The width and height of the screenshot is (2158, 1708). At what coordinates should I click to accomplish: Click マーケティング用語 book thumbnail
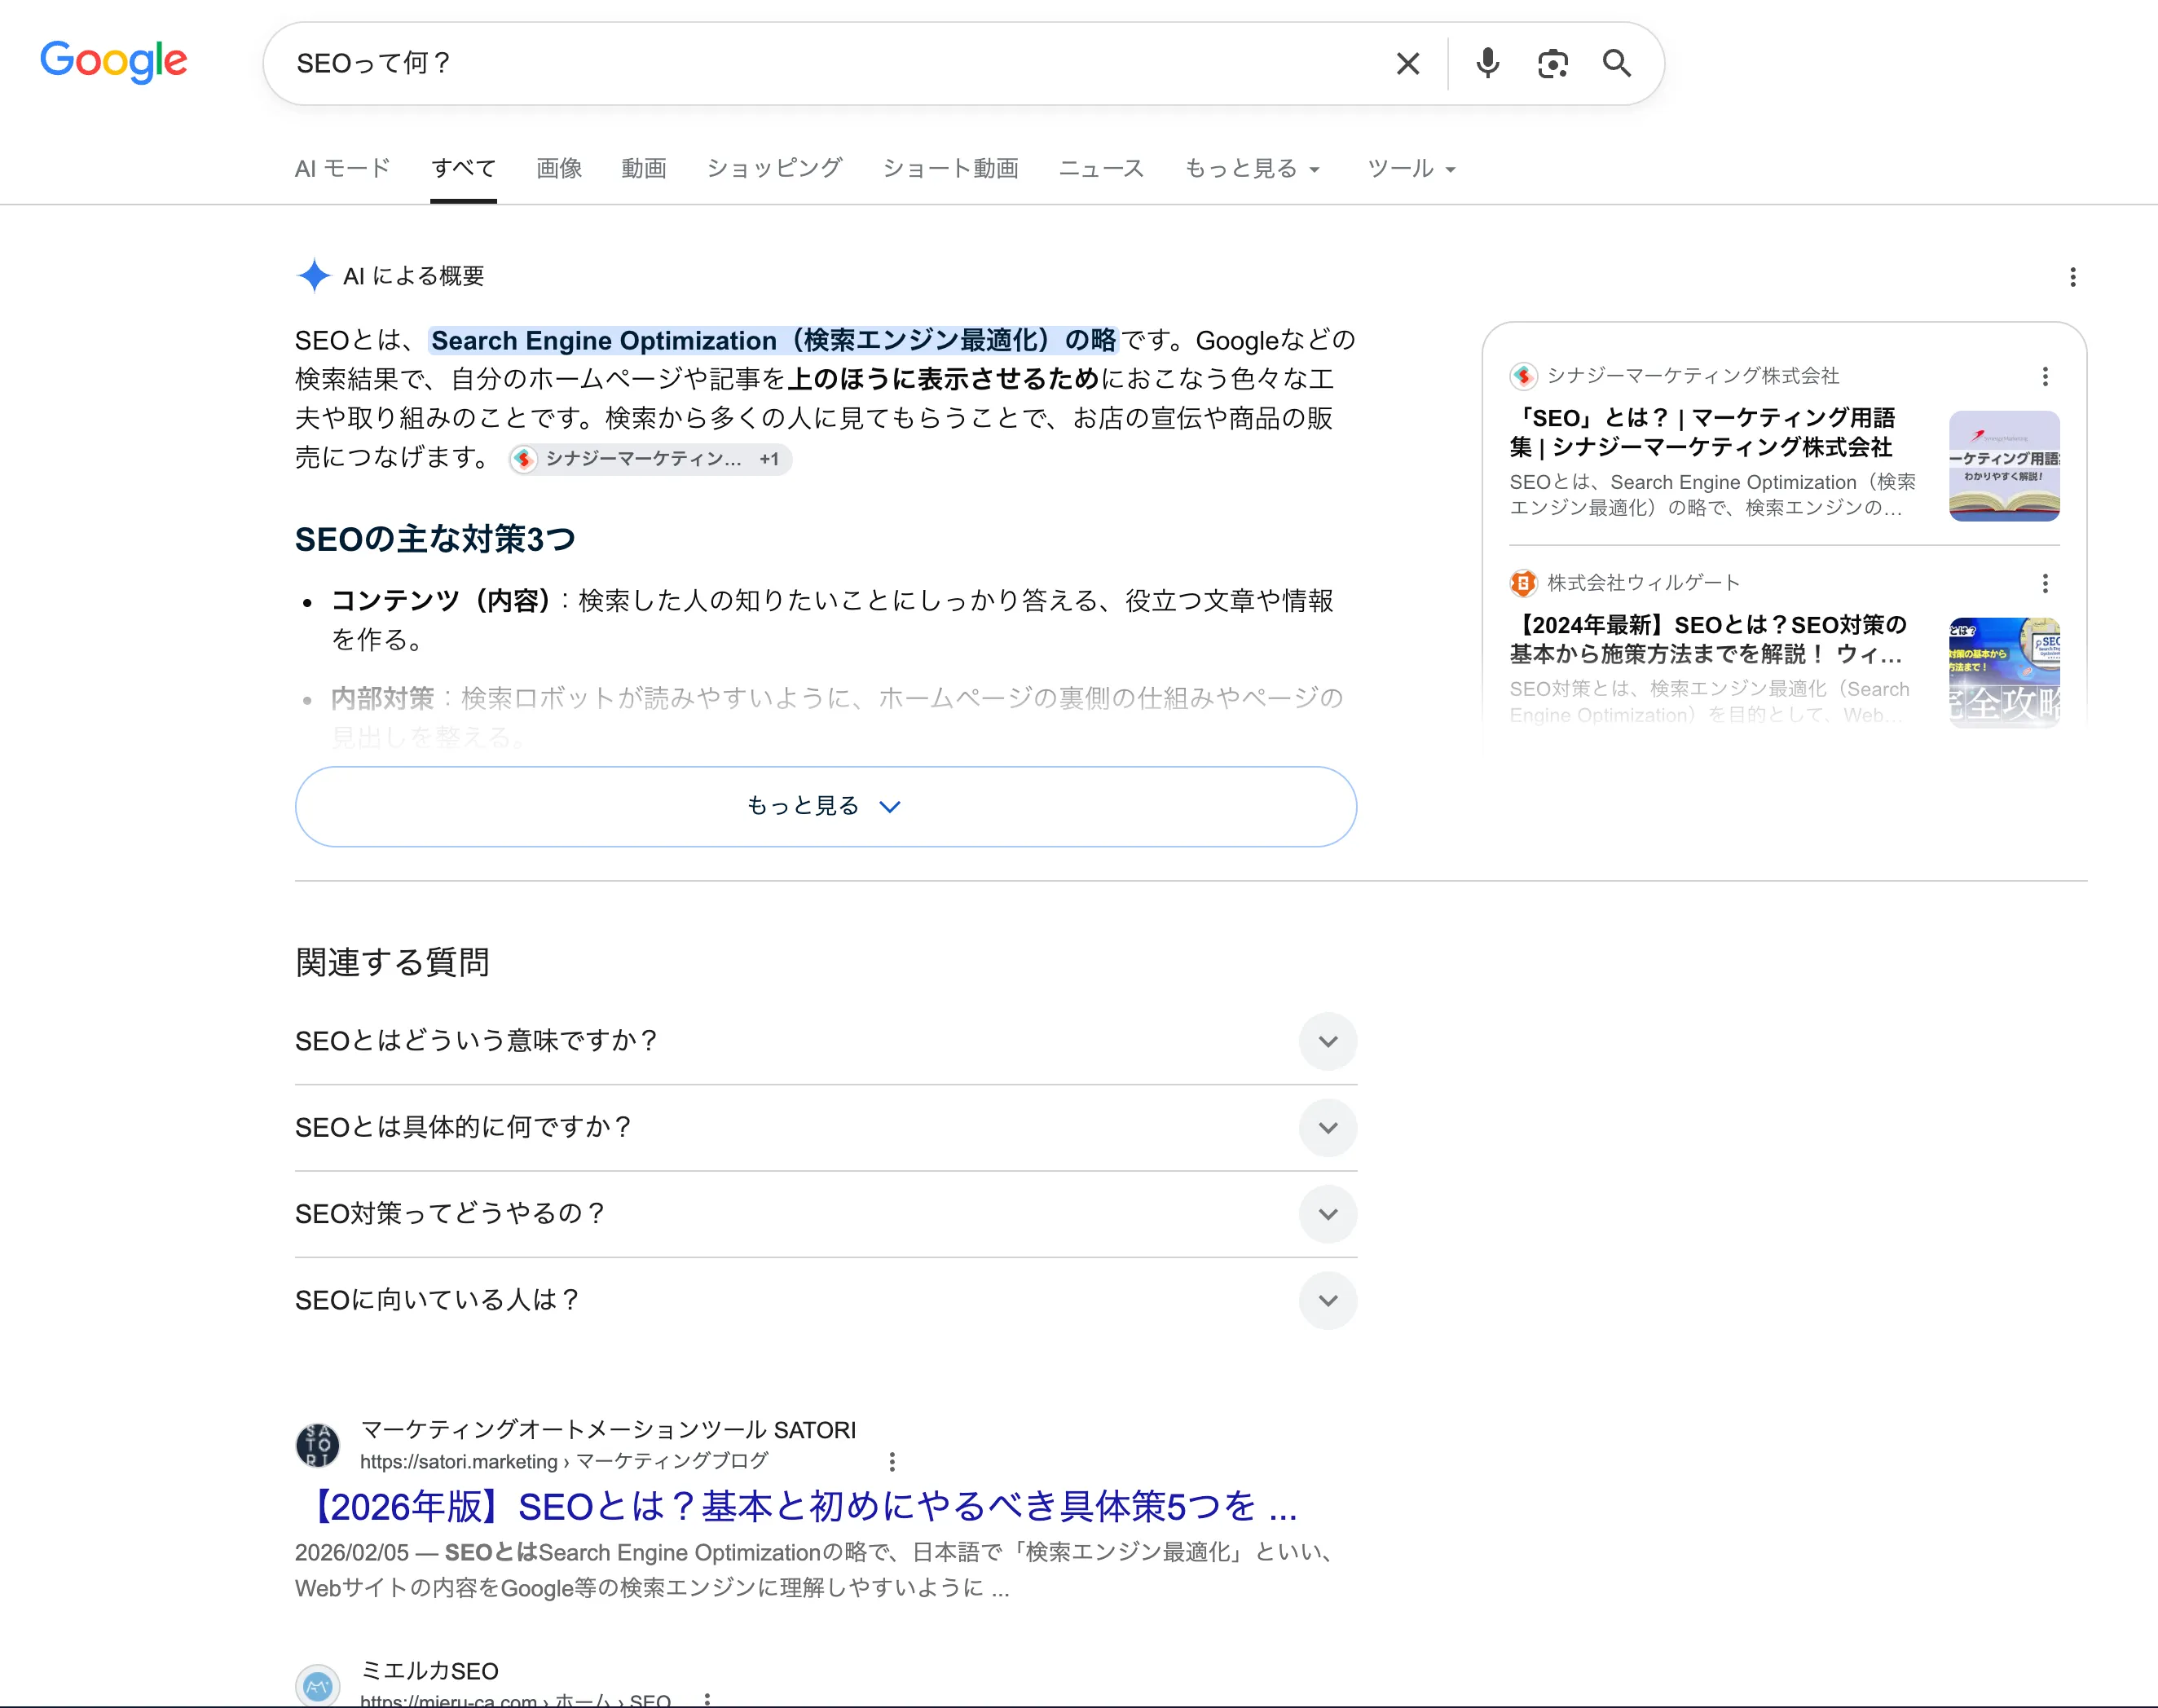click(x=2004, y=466)
